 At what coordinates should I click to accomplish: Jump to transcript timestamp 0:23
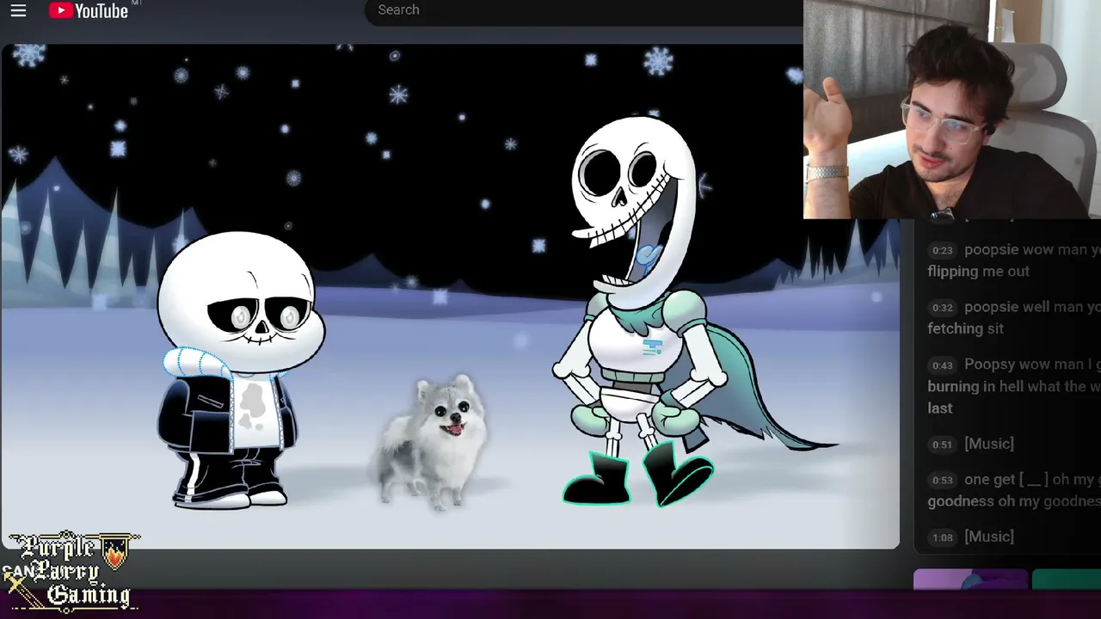(x=943, y=250)
